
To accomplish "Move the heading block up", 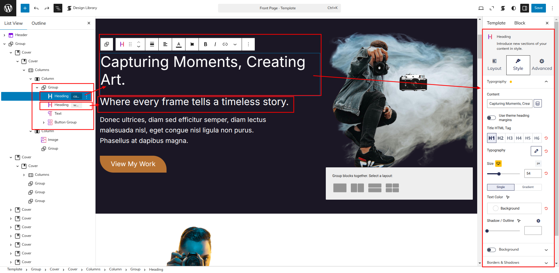I will click(139, 42).
